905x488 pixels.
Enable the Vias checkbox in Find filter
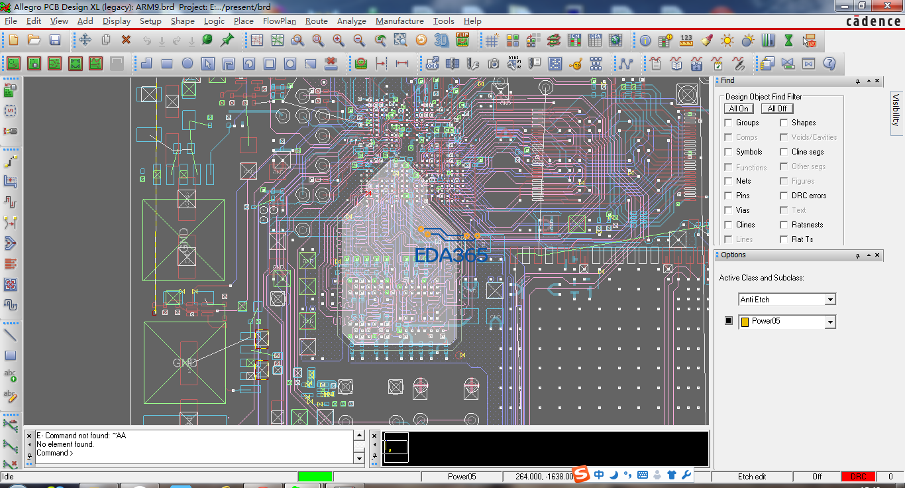(x=729, y=210)
